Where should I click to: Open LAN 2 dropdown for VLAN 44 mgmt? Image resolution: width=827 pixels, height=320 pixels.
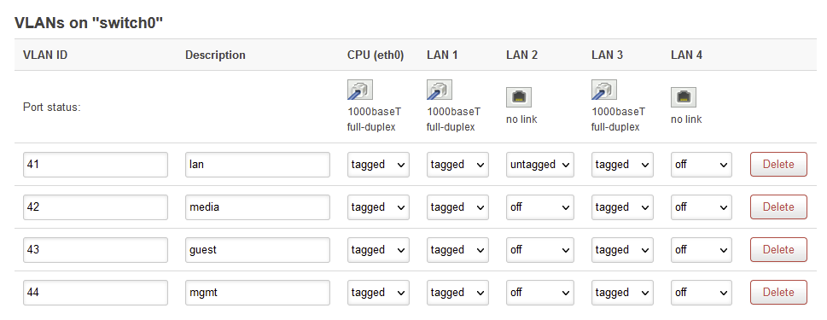pyautogui.click(x=540, y=293)
